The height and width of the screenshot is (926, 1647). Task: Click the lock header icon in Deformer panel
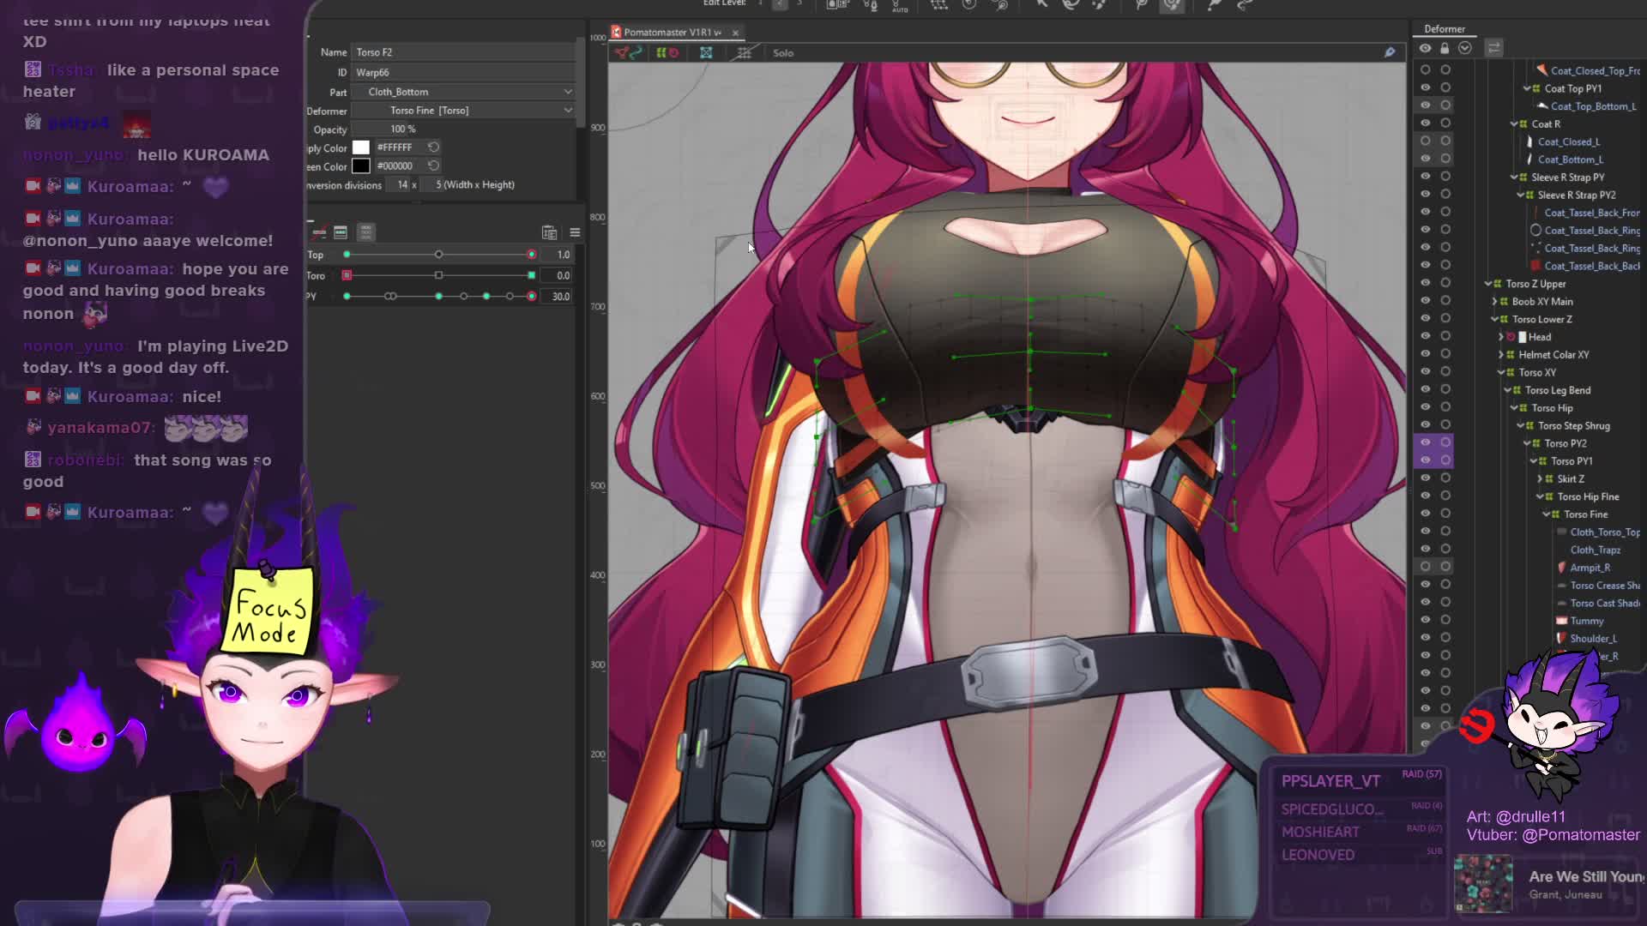pyautogui.click(x=1445, y=49)
